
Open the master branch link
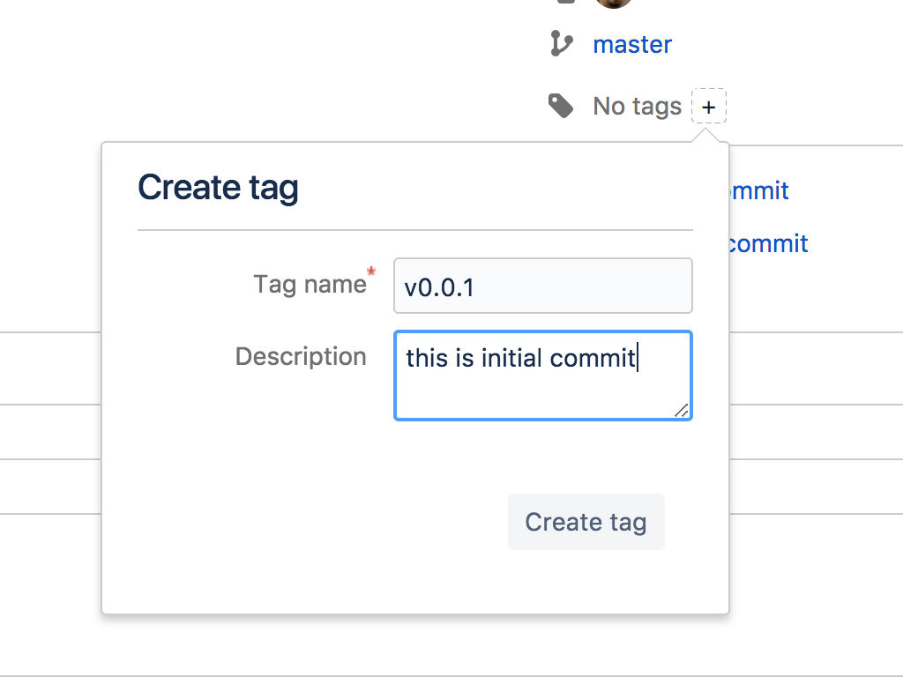[x=632, y=44]
